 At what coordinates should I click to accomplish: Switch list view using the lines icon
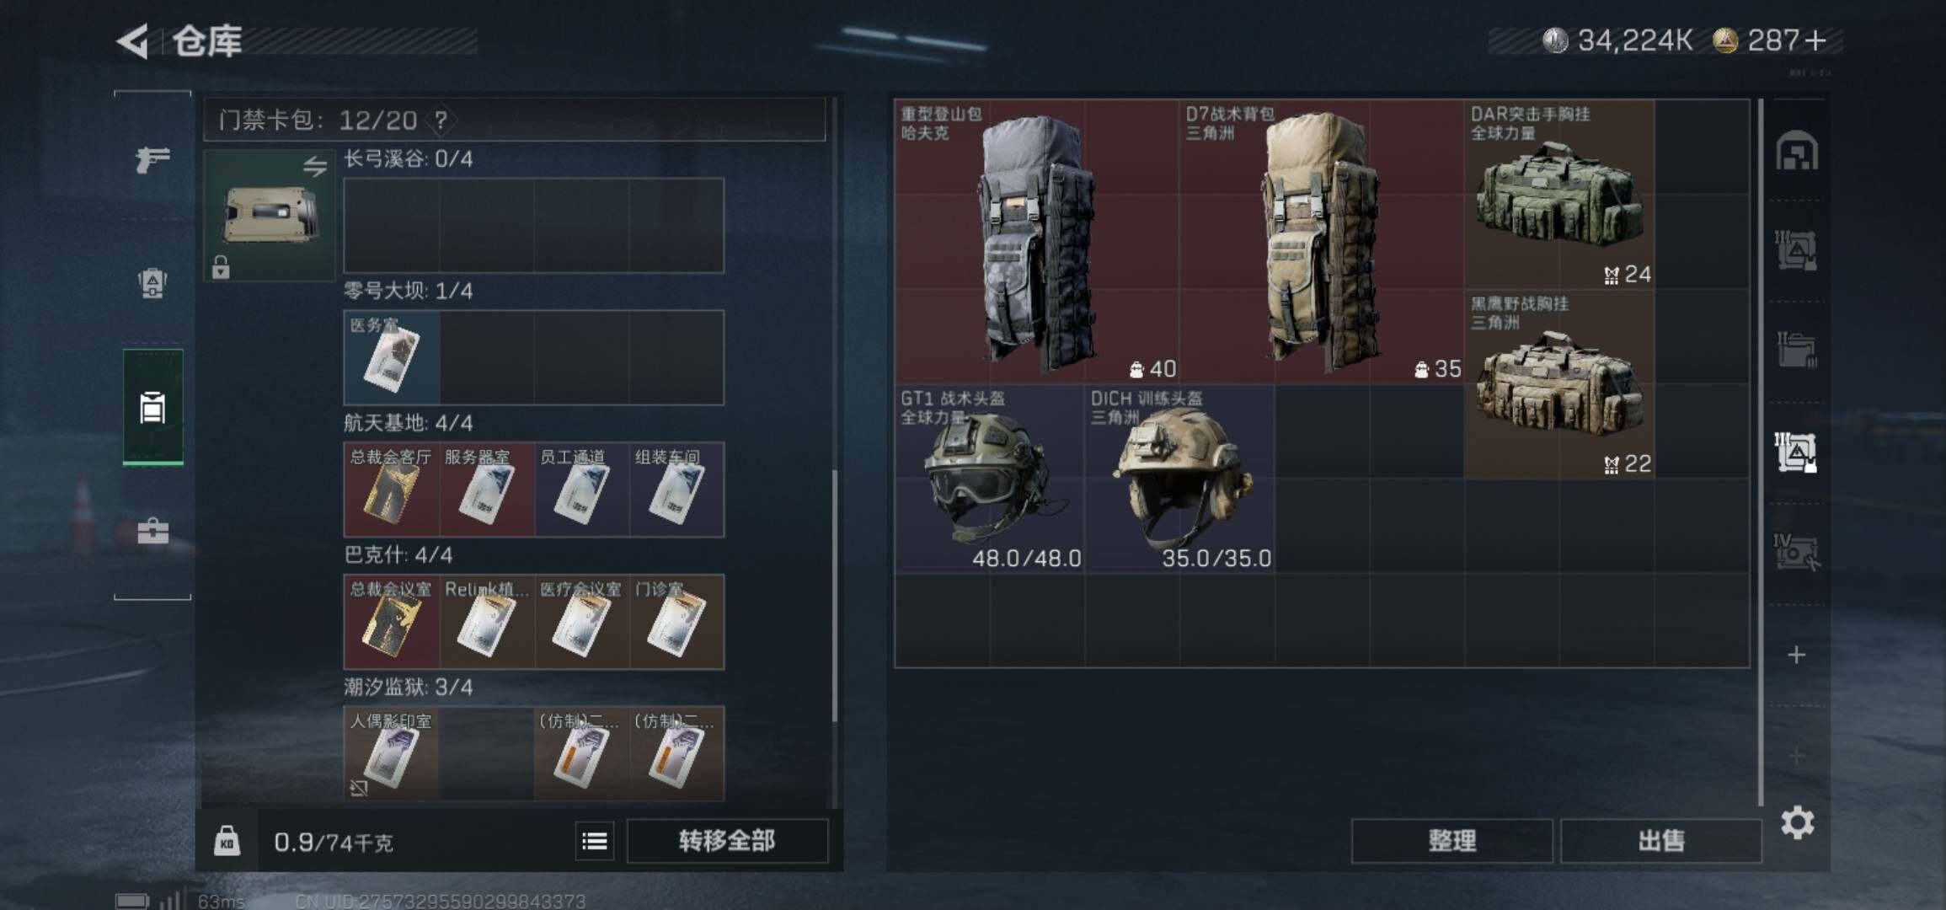(595, 841)
